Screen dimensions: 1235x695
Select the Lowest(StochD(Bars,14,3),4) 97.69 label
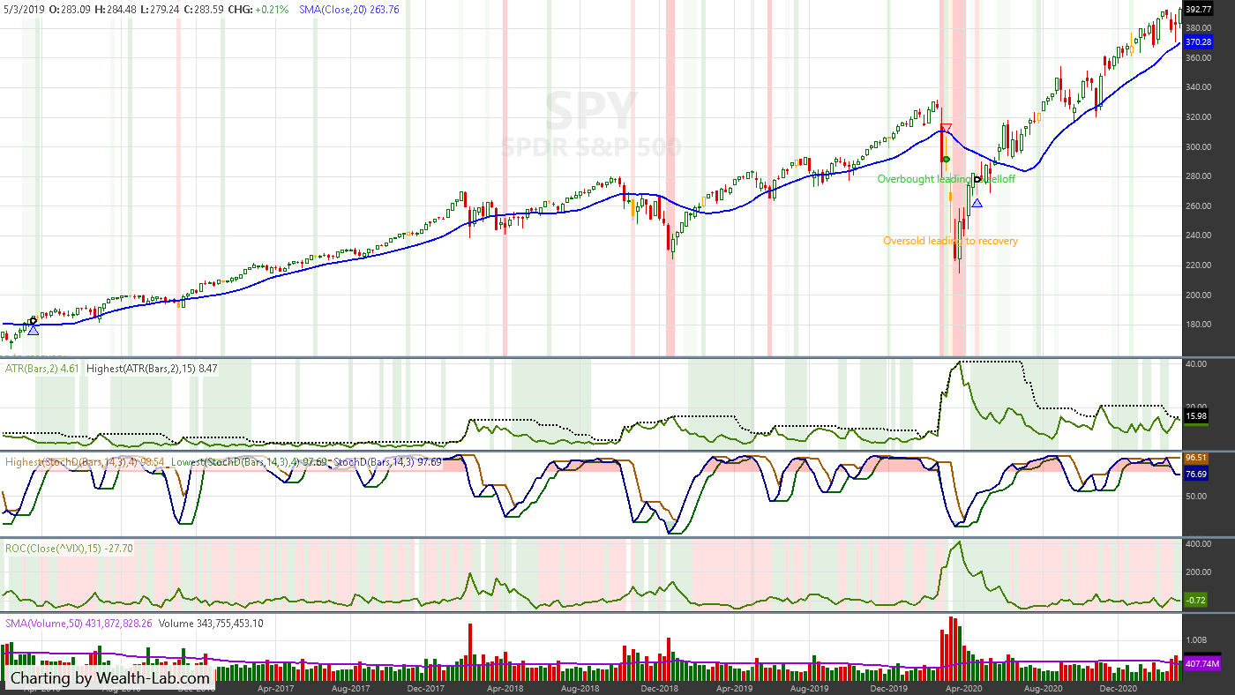point(248,461)
